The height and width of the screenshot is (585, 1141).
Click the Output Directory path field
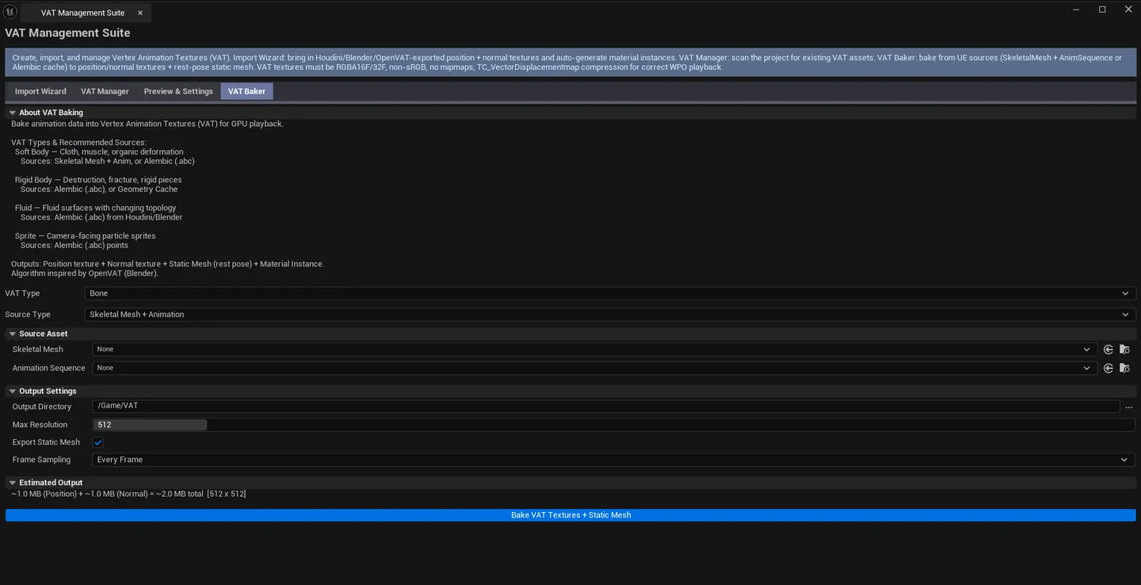(x=606, y=407)
